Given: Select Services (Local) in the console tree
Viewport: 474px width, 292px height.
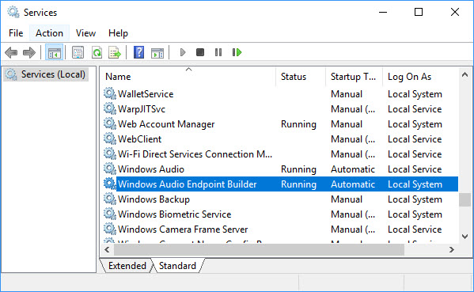Looking at the screenshot, I should [x=47, y=74].
